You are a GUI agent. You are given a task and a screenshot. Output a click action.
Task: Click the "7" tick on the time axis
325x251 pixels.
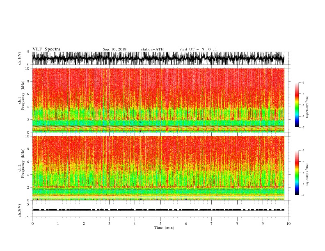212,224
